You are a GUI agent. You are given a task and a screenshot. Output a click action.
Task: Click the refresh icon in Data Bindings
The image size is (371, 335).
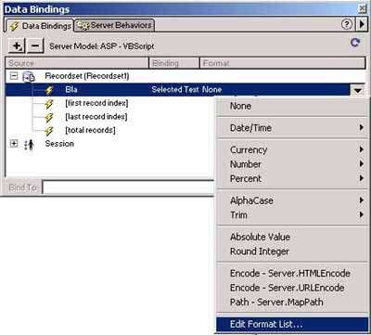tap(355, 43)
